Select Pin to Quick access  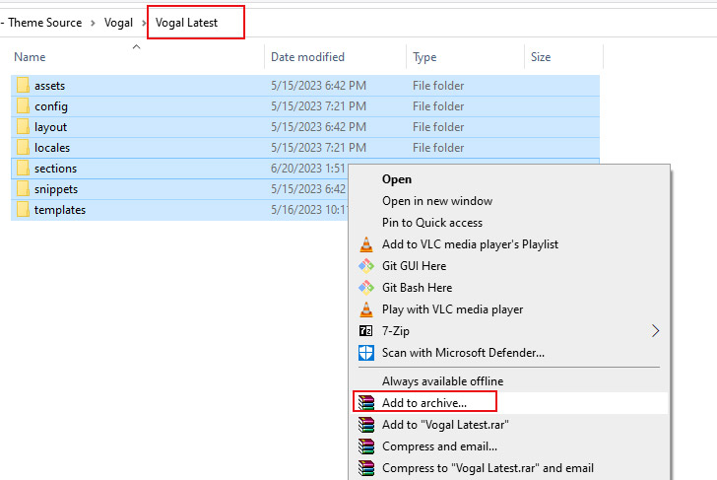[432, 223]
